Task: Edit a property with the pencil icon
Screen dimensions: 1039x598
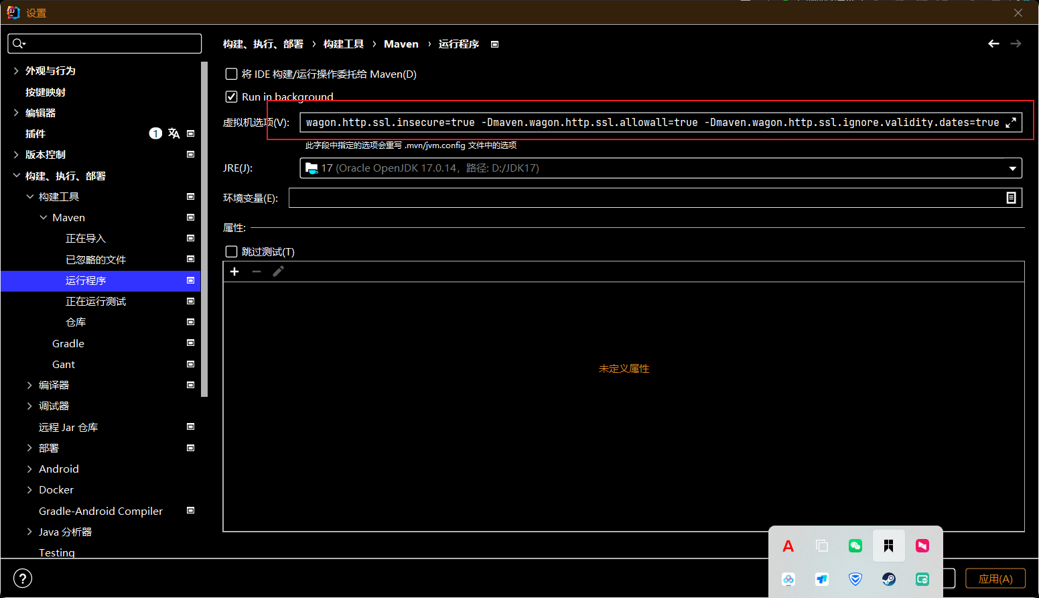Action: pyautogui.click(x=278, y=272)
